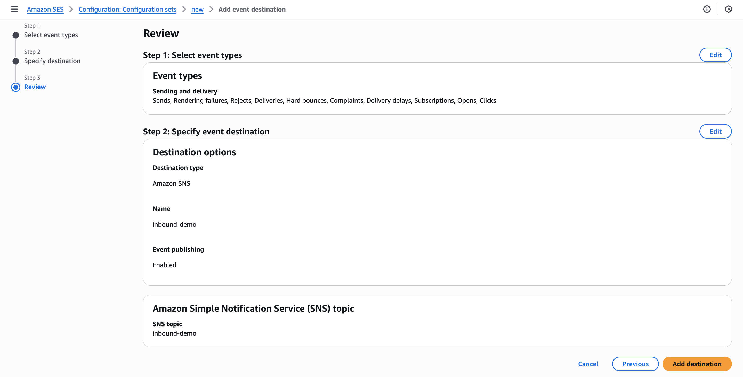The width and height of the screenshot is (743, 377).
Task: Click chevron after Amazon SES breadcrumb
Action: click(x=71, y=9)
